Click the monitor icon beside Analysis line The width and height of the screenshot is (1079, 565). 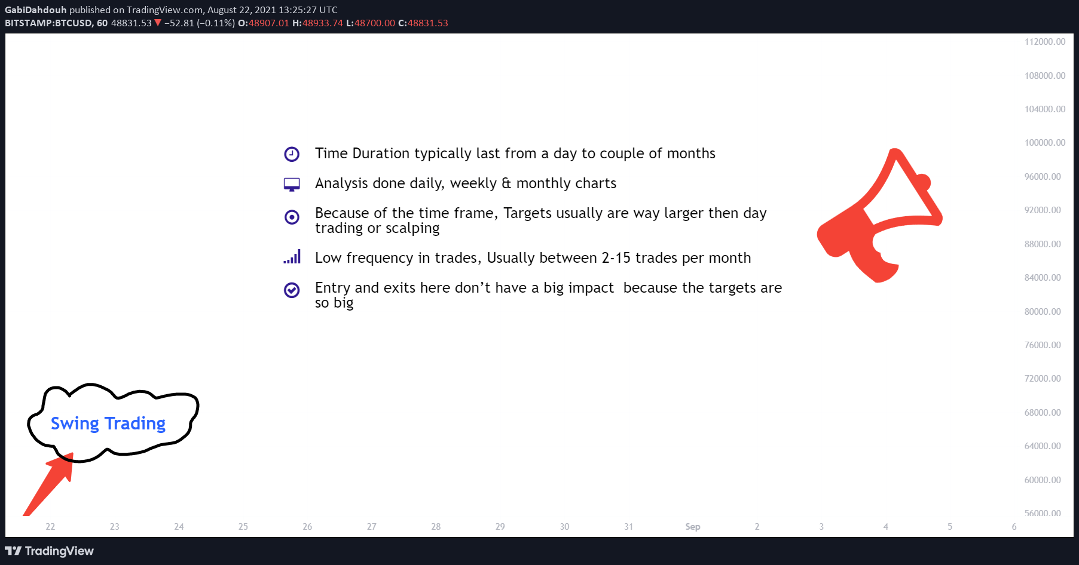coord(292,185)
